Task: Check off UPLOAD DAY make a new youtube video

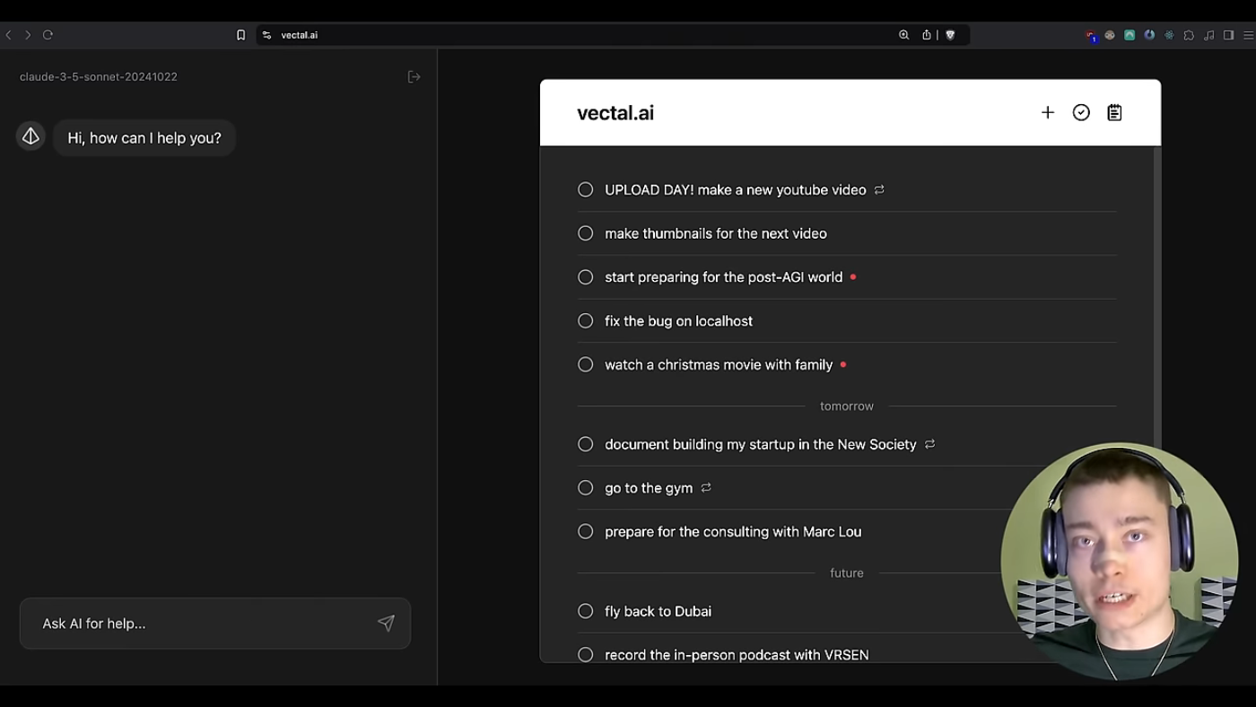Action: point(586,189)
